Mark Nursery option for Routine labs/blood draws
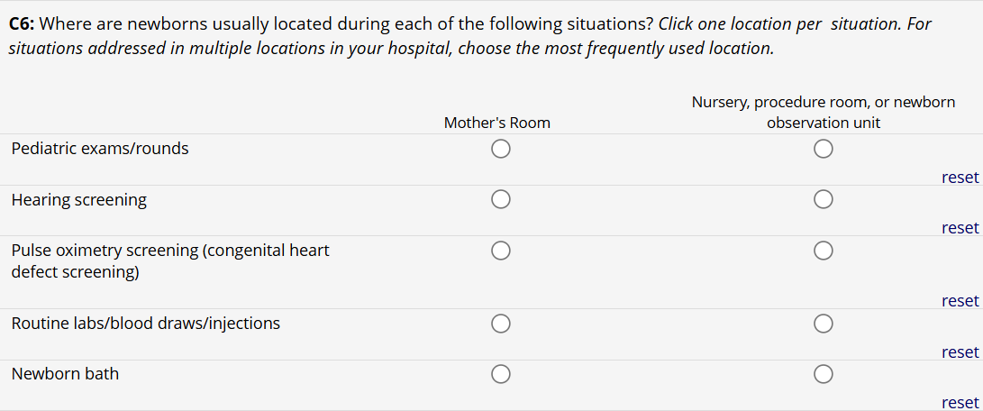 823,323
